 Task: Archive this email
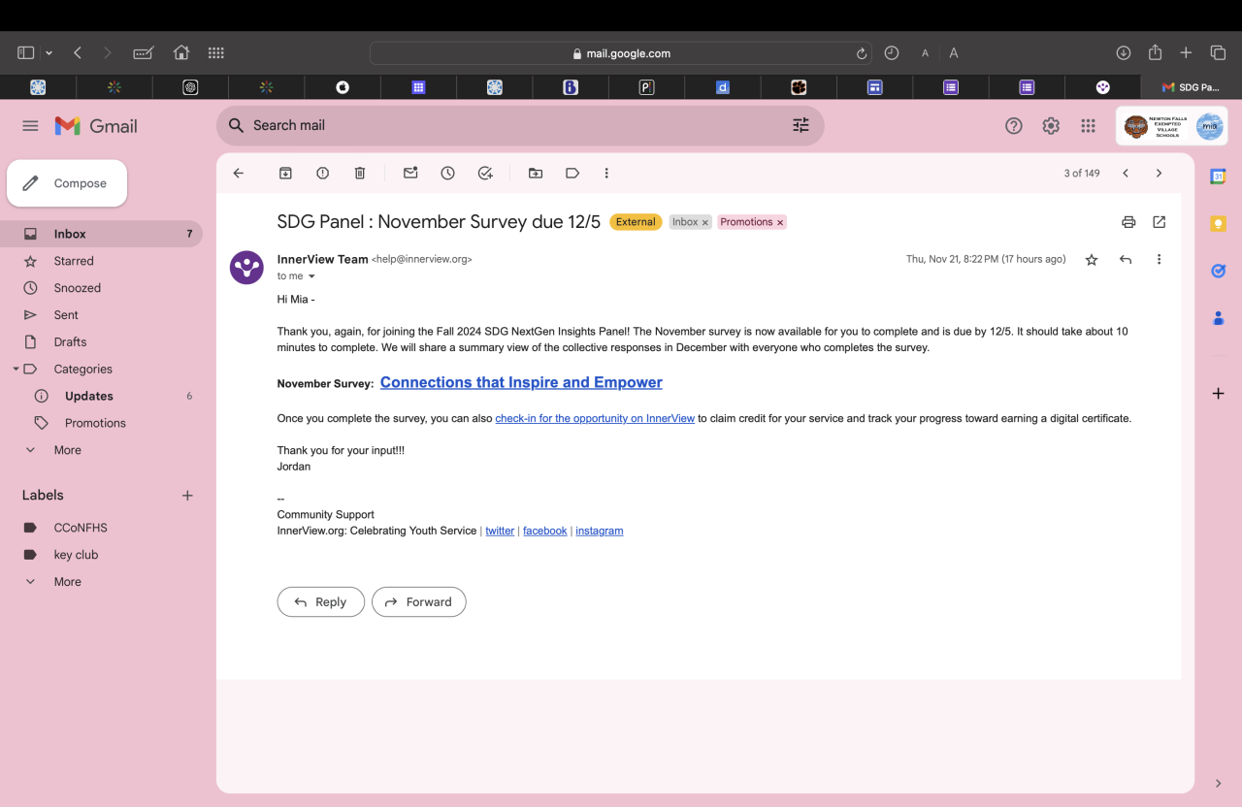[x=285, y=174]
